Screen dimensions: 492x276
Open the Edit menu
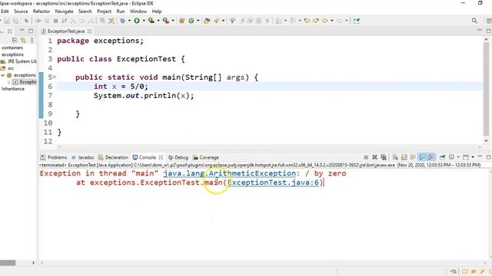click(x=5, y=11)
